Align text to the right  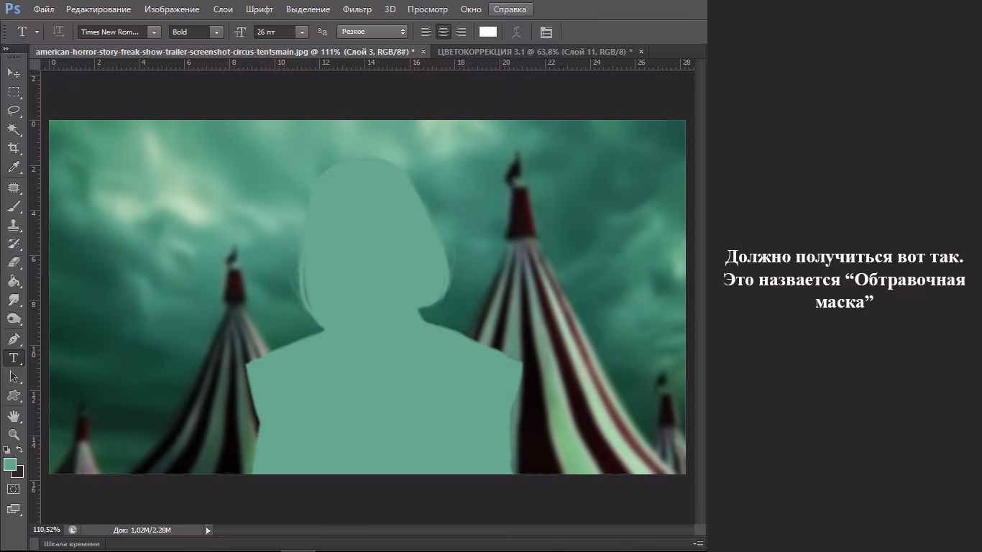[461, 32]
